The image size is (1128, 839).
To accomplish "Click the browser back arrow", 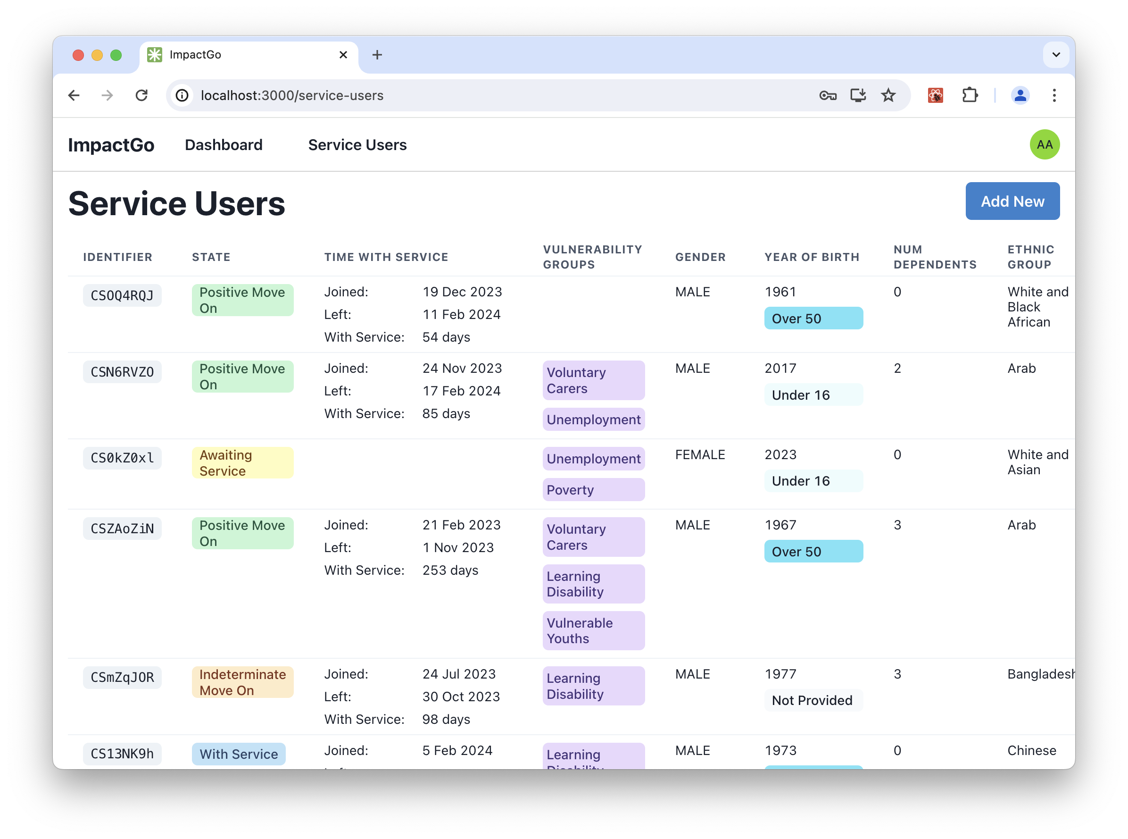I will pyautogui.click(x=74, y=95).
